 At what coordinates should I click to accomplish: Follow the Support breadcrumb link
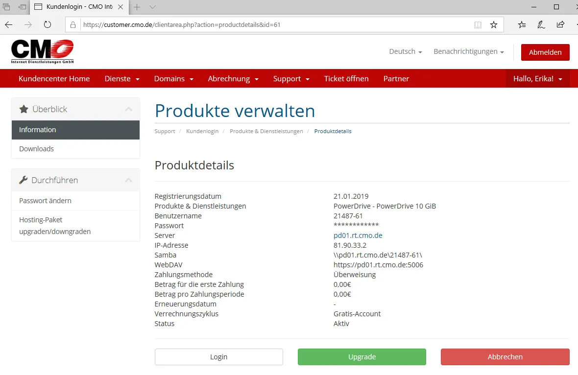[x=165, y=131]
